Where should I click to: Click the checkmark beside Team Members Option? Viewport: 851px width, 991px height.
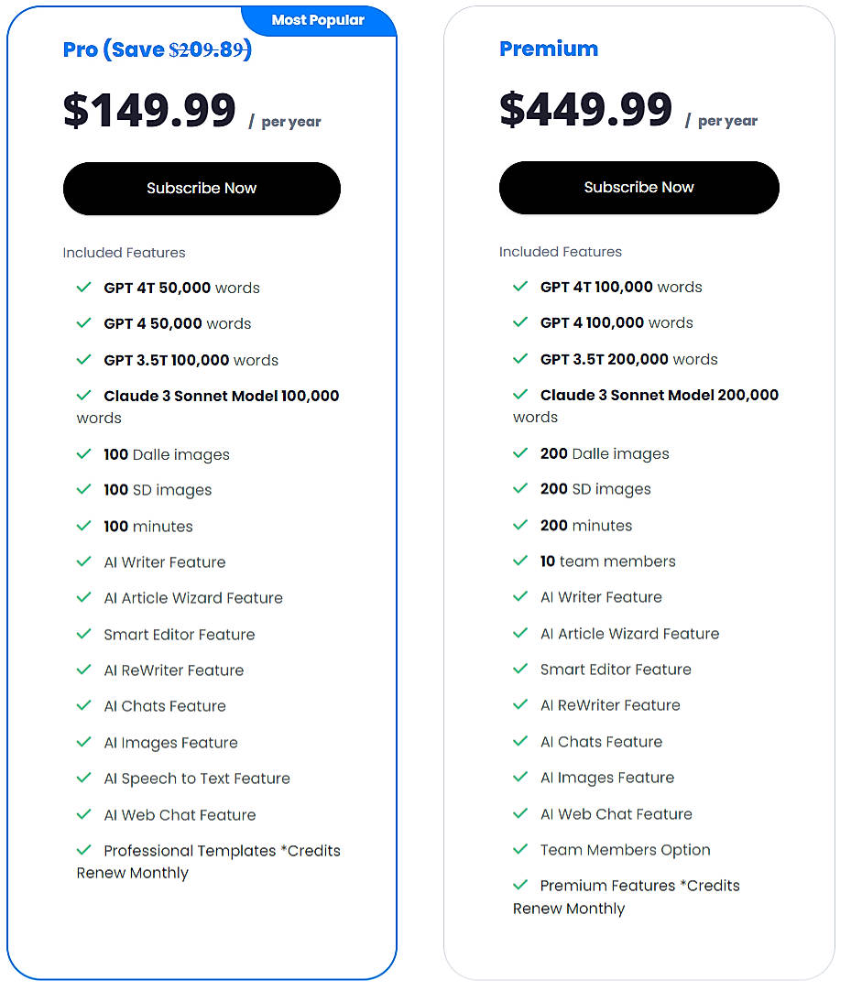(x=520, y=850)
